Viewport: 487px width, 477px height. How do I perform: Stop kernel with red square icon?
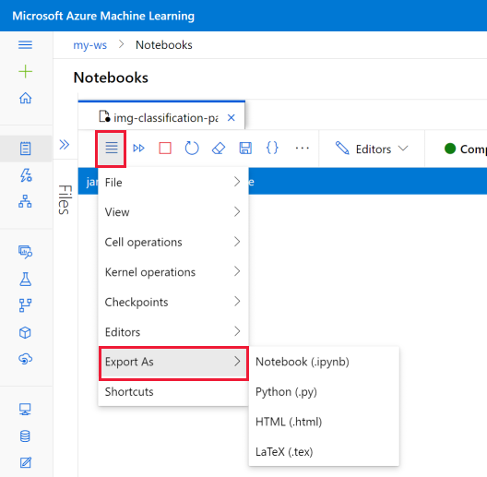coord(165,149)
